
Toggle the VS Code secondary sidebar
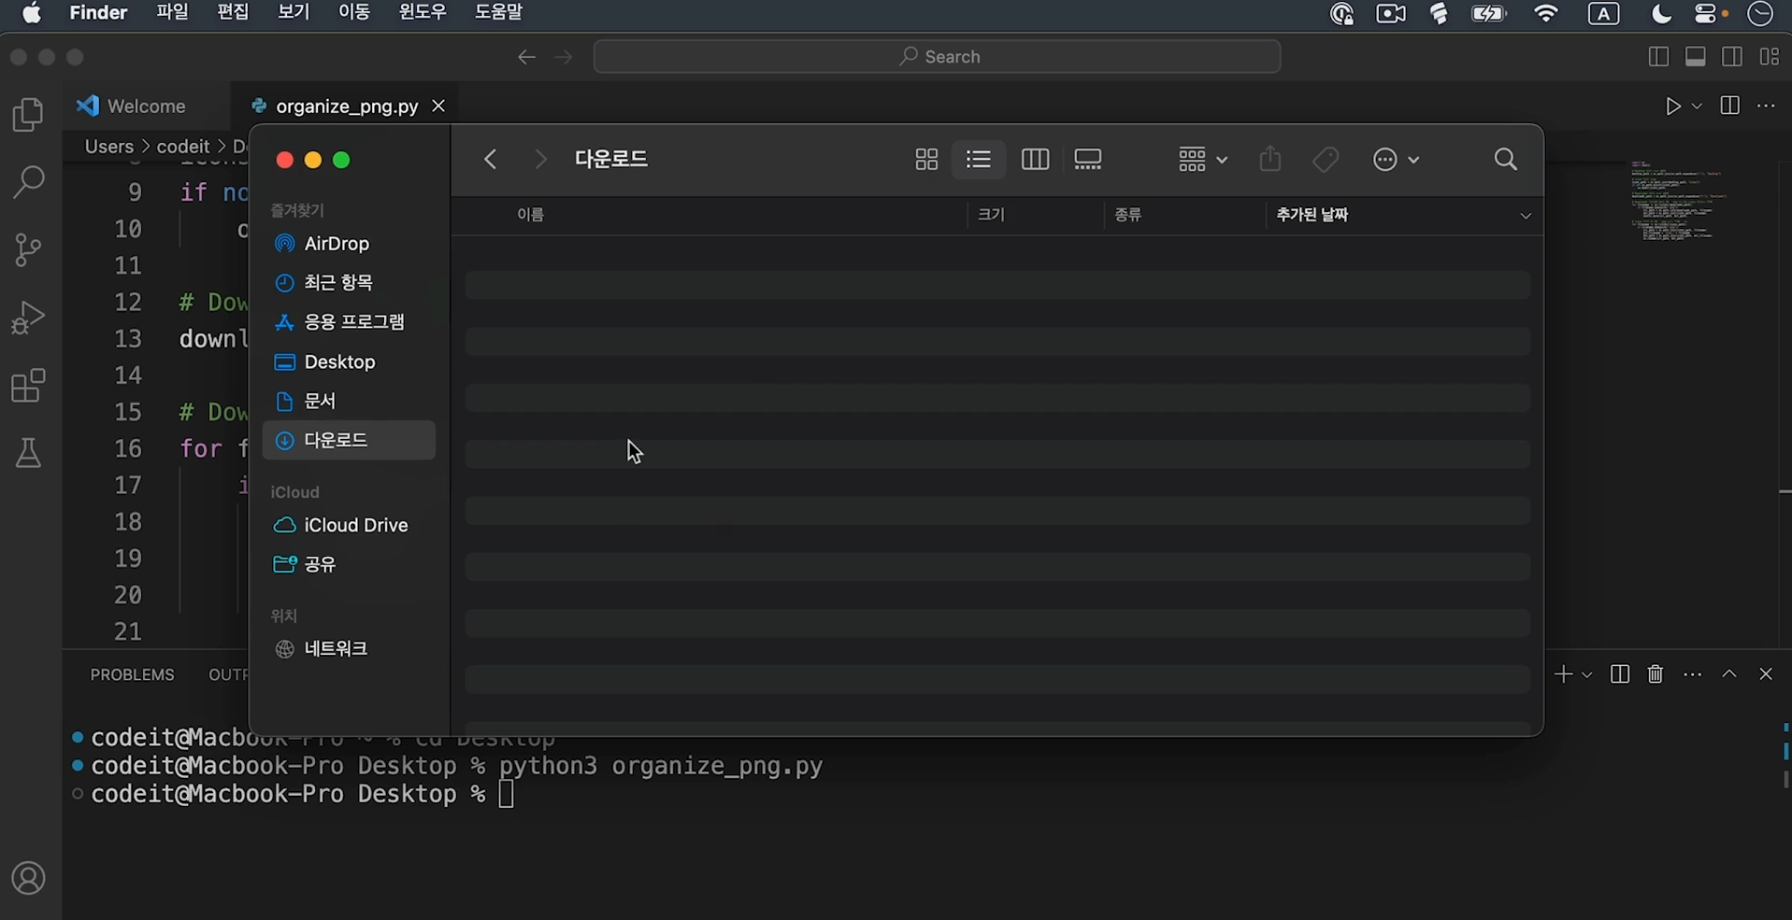(x=1732, y=57)
